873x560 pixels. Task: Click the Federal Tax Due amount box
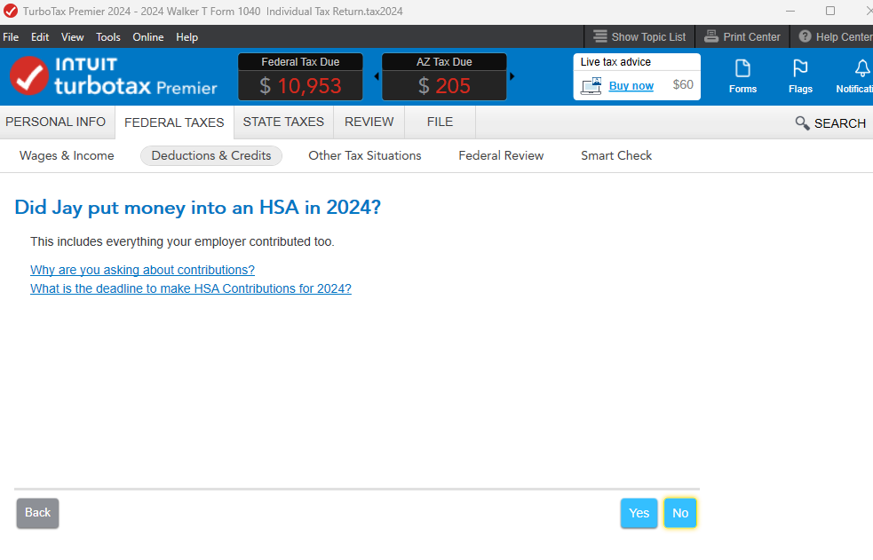tap(300, 76)
